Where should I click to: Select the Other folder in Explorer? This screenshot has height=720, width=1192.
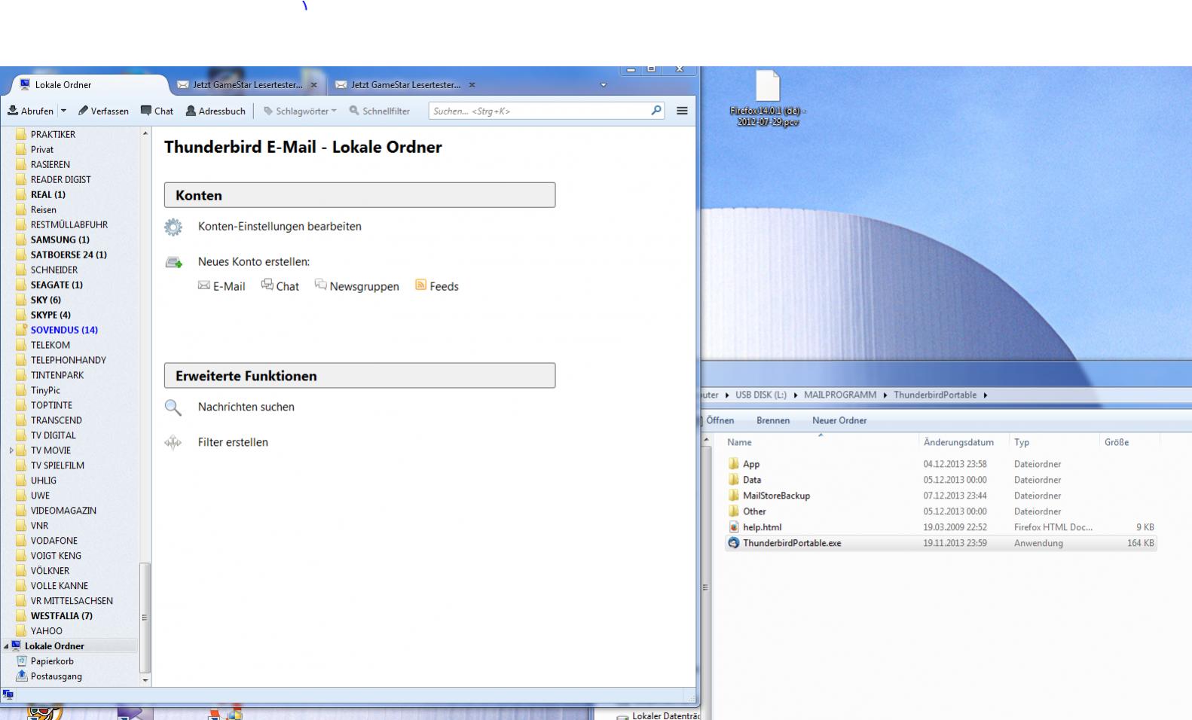coord(754,511)
